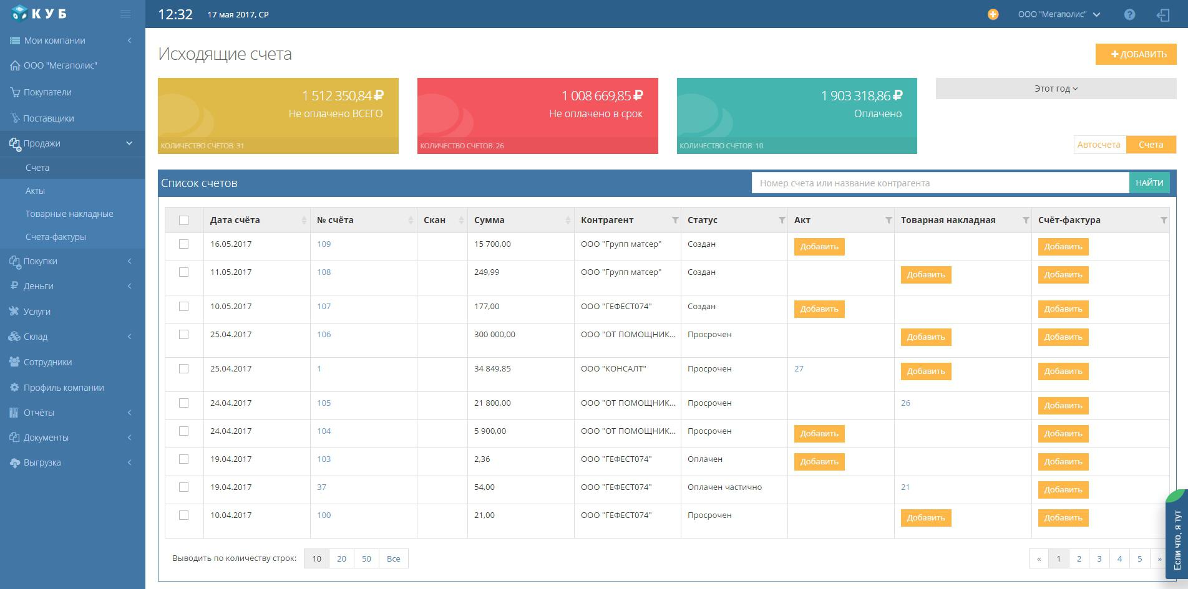The image size is (1188, 589).
Task: Filter the Акт column
Action: point(889,220)
